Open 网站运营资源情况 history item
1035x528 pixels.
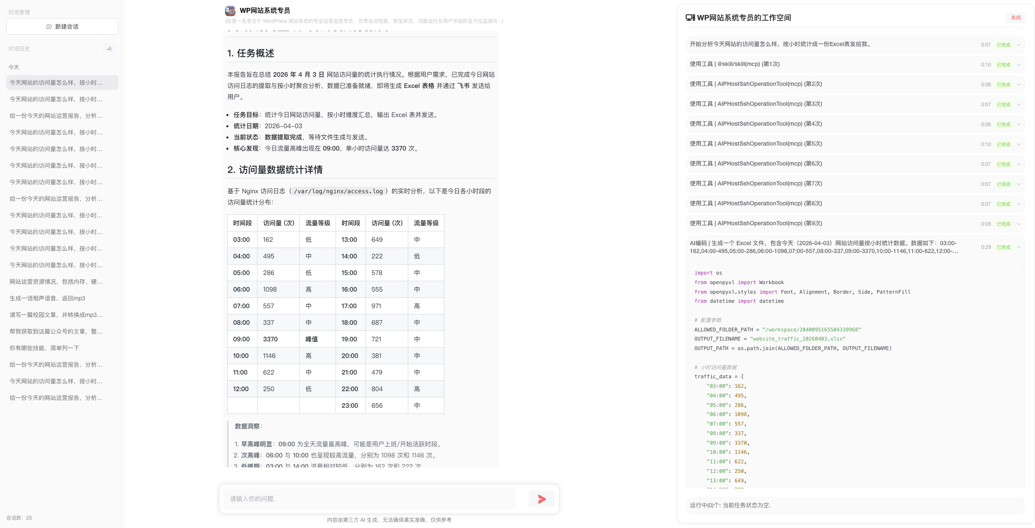pos(56,282)
